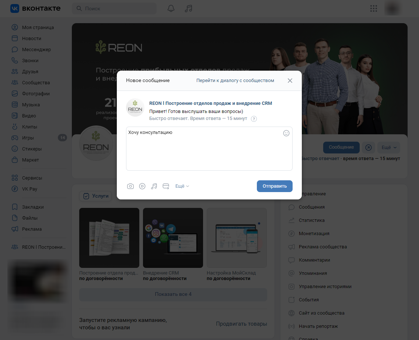Go to dialog with community link

(x=235, y=81)
